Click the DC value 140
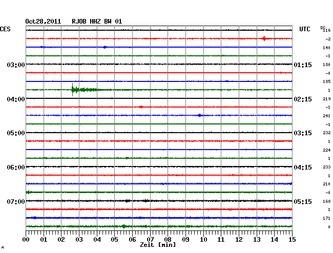 (326, 48)
